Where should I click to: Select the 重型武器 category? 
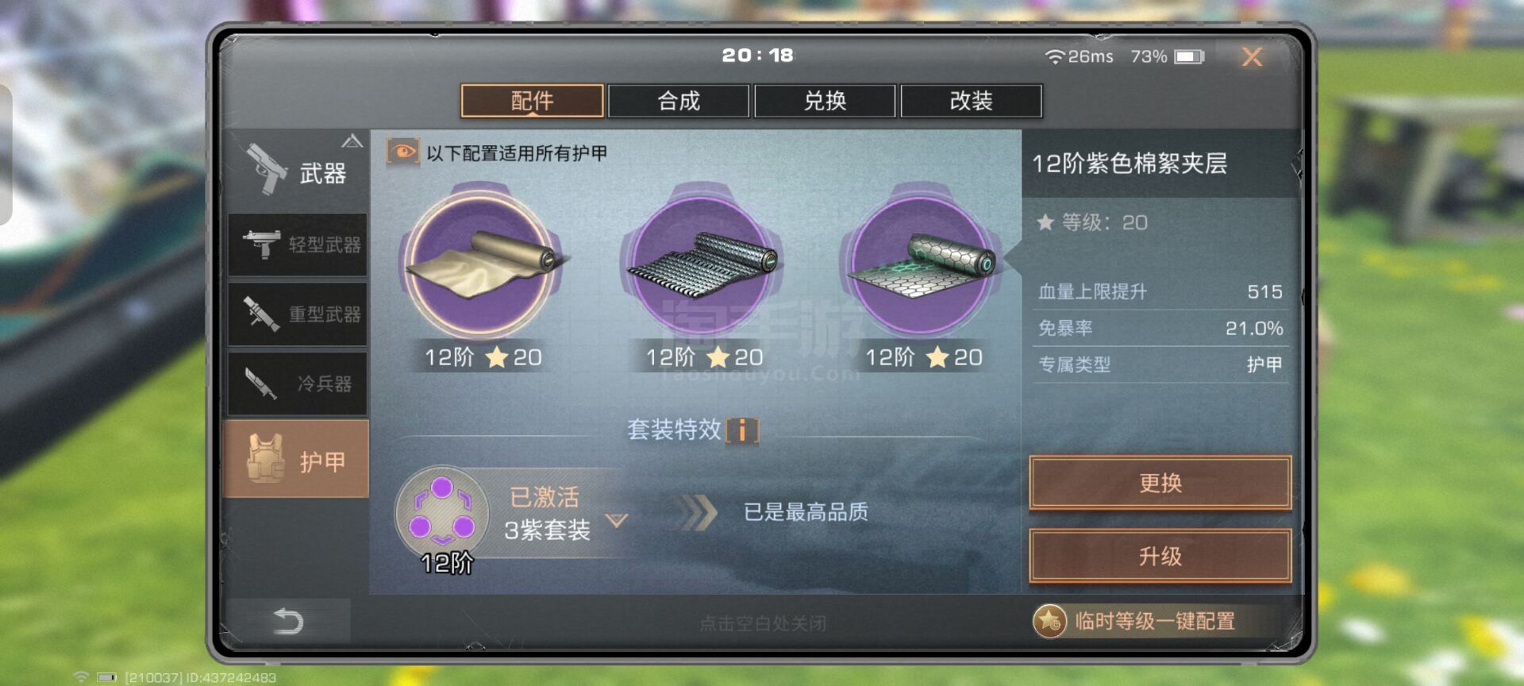tap(298, 314)
